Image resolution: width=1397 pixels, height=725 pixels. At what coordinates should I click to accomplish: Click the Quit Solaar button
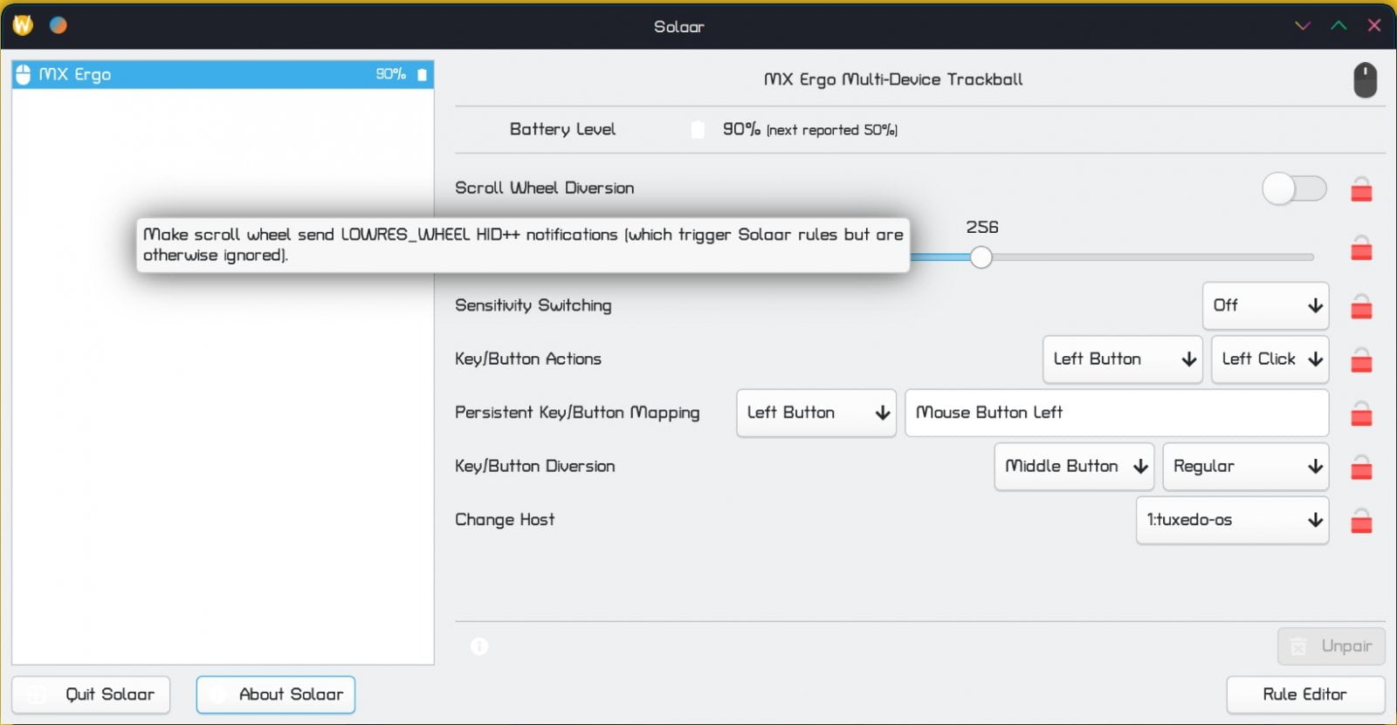coord(91,694)
